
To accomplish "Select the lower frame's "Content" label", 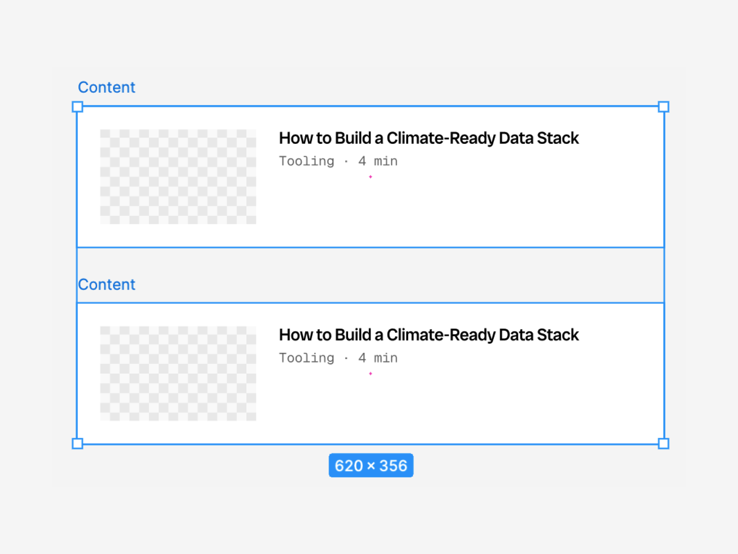I will (x=106, y=285).
